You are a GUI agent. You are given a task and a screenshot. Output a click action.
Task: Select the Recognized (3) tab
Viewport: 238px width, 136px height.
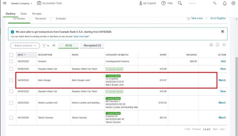92,46
